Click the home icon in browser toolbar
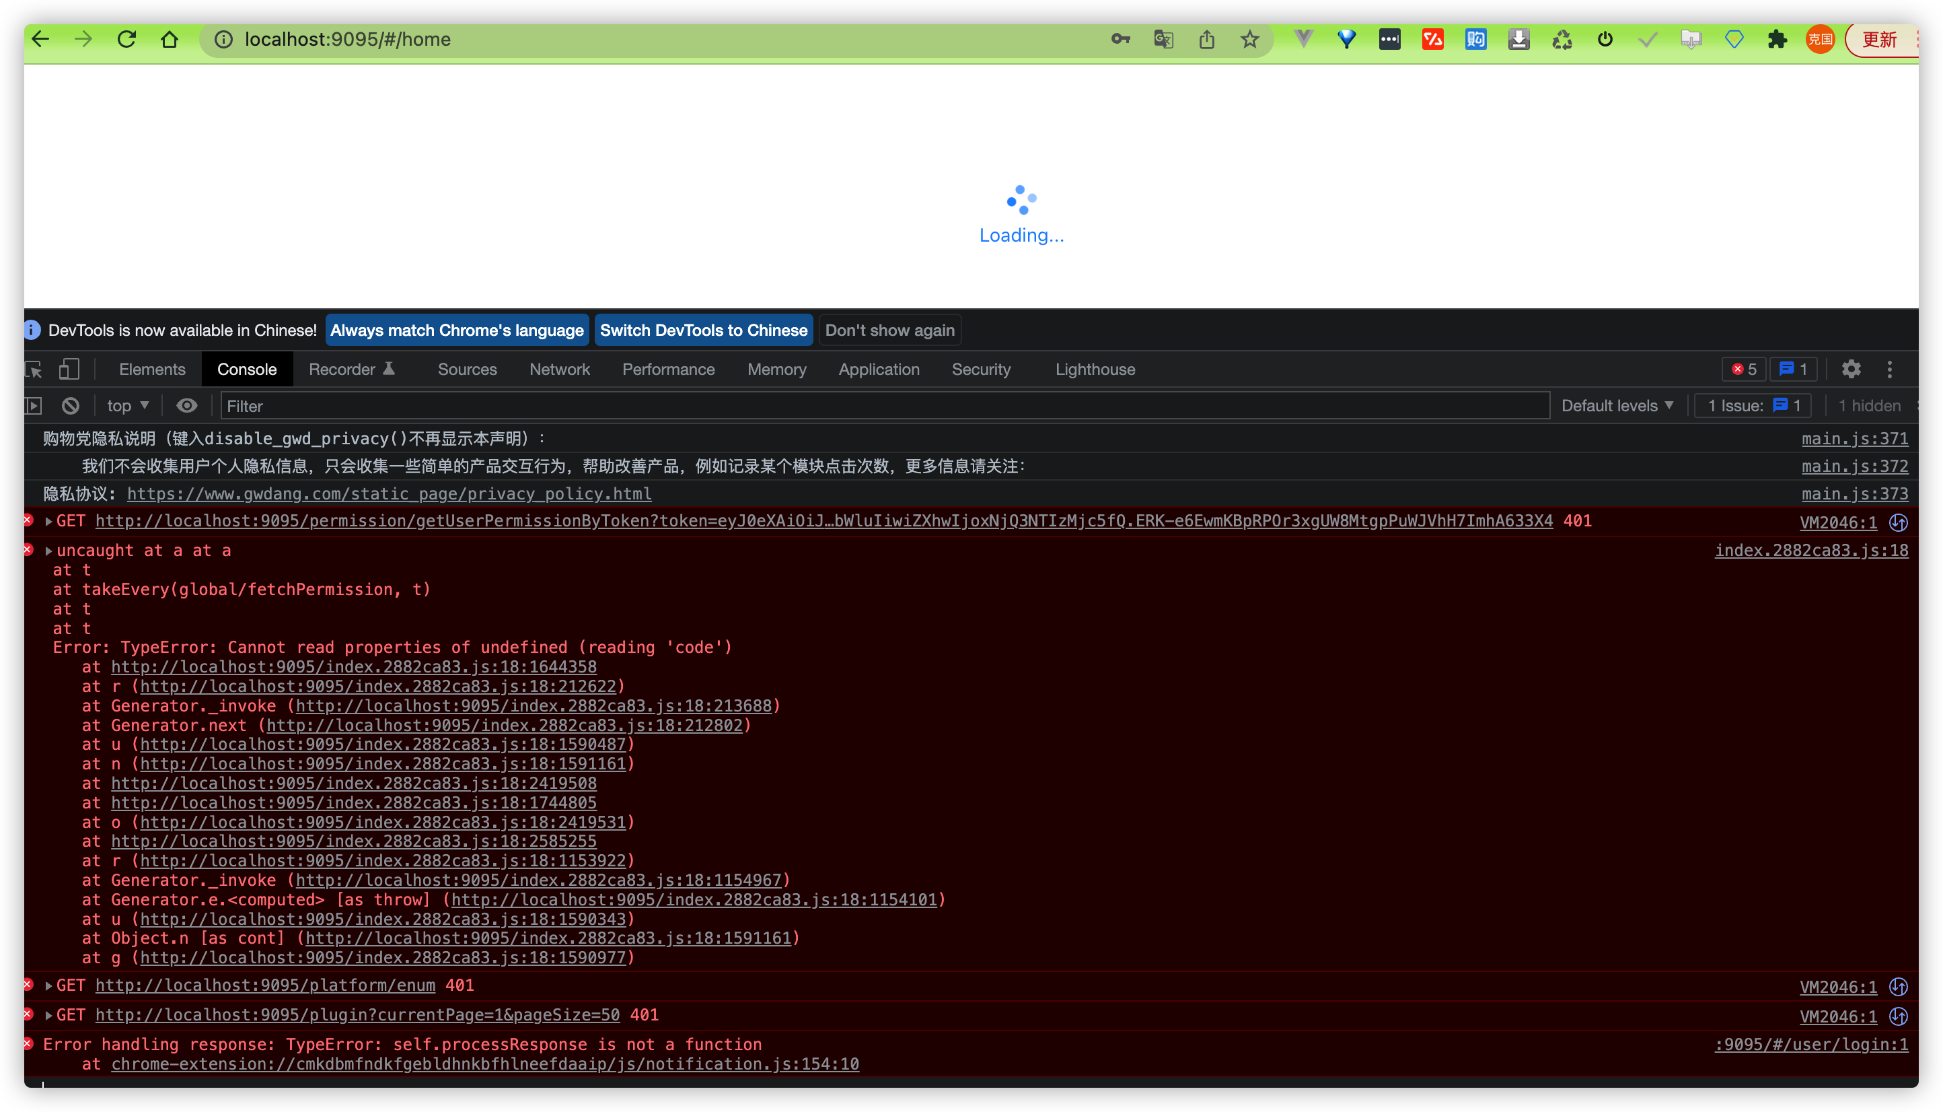Screen dimensions: 1943x1112 (170, 39)
